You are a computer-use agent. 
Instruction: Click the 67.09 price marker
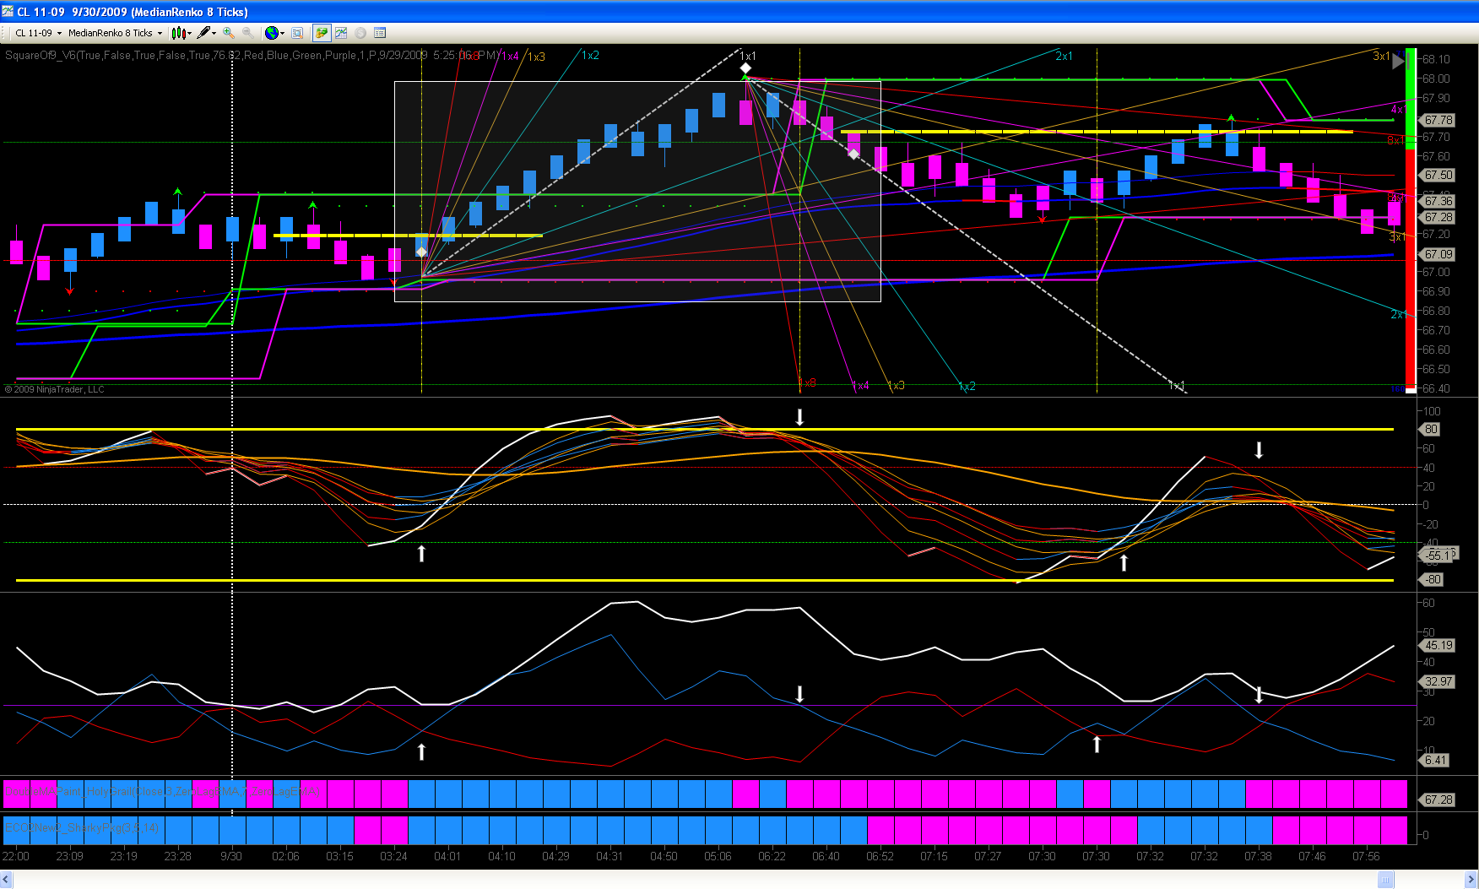[1438, 254]
